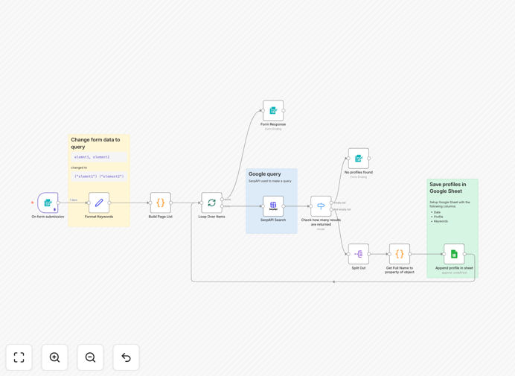The width and height of the screenshot is (515, 376).
Task: Select the Form Response node
Action: click(x=273, y=111)
